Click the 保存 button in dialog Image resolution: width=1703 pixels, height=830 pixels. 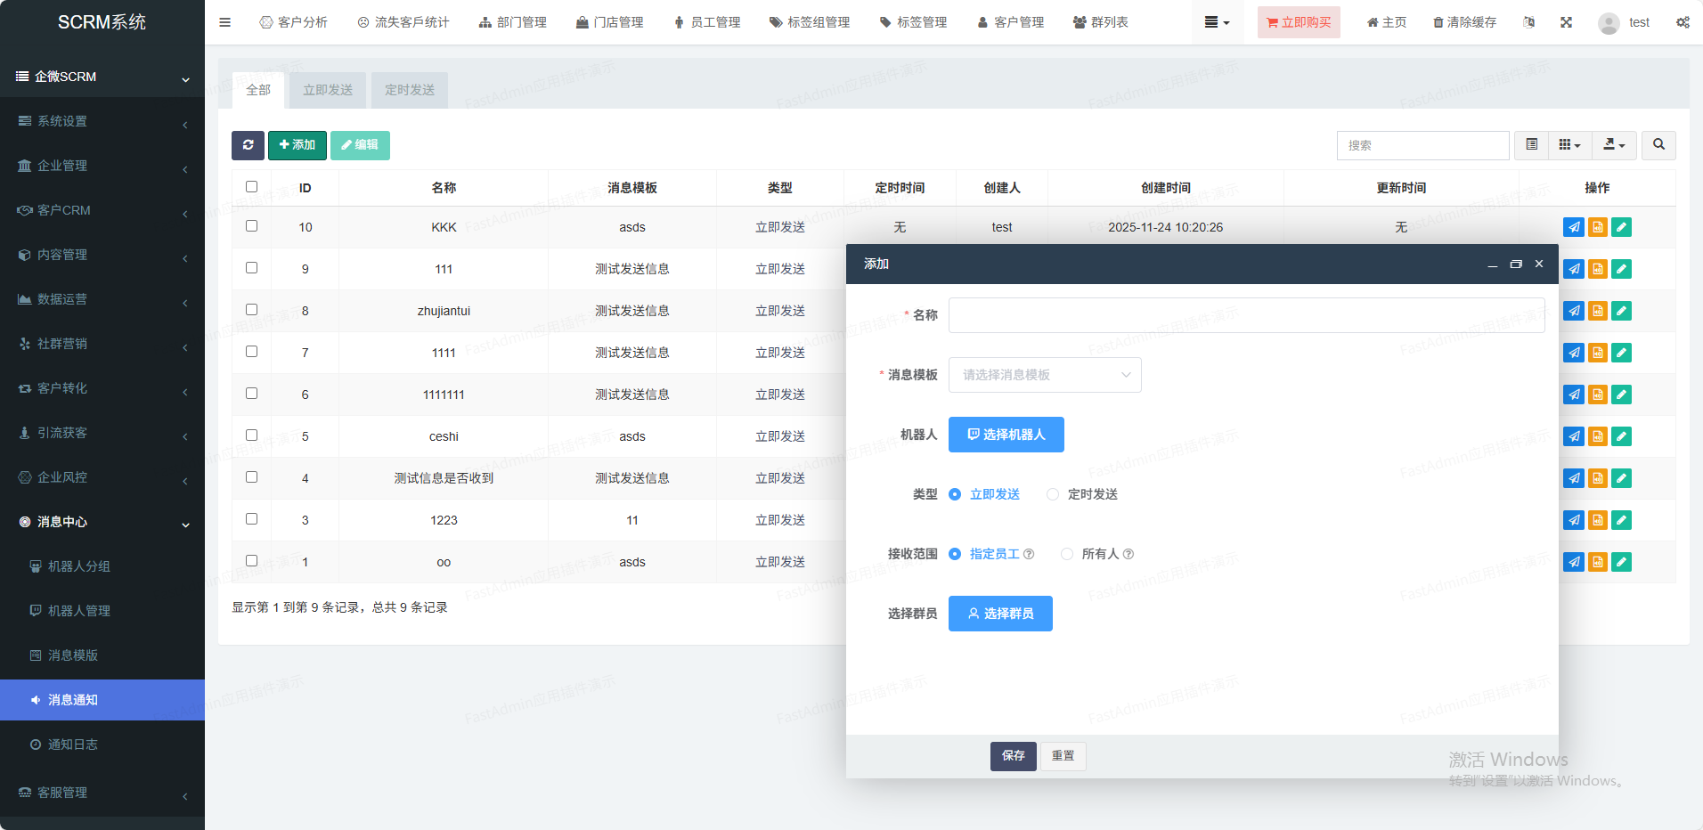pos(1013,756)
